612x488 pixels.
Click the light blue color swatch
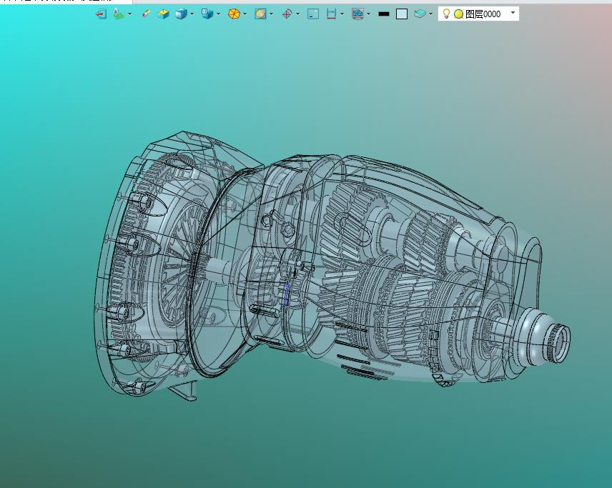[x=402, y=14]
